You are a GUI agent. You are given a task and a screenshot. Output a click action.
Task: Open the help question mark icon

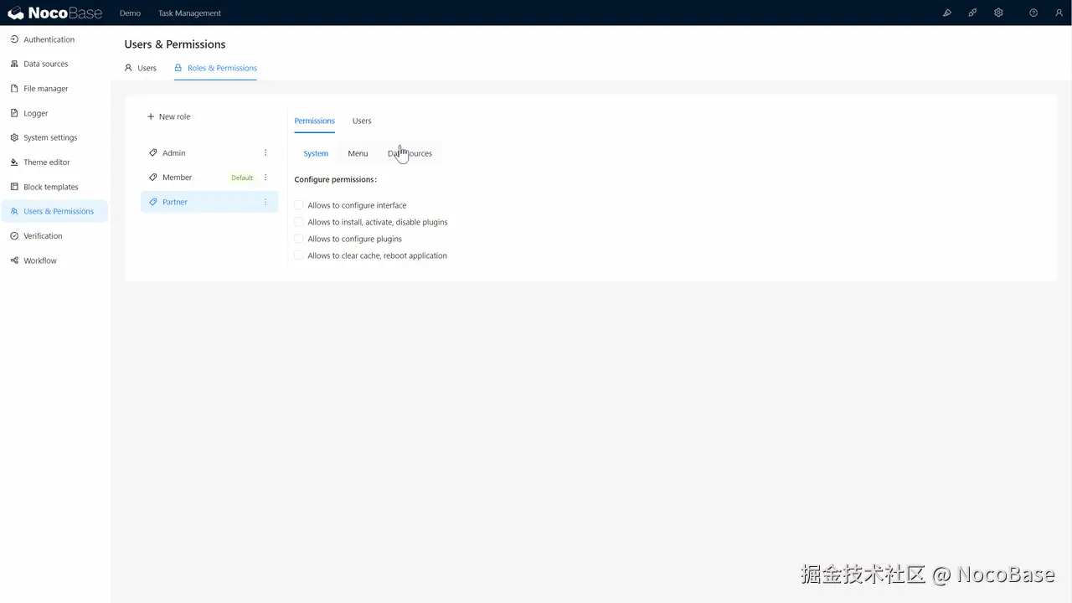click(1033, 13)
